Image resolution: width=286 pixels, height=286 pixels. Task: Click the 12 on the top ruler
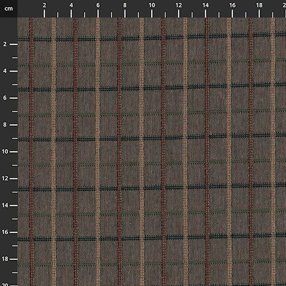click(178, 5)
